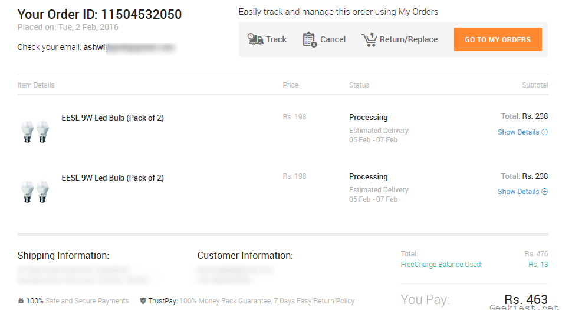Click the TrustPay Money Back Guarantee text

point(267,301)
